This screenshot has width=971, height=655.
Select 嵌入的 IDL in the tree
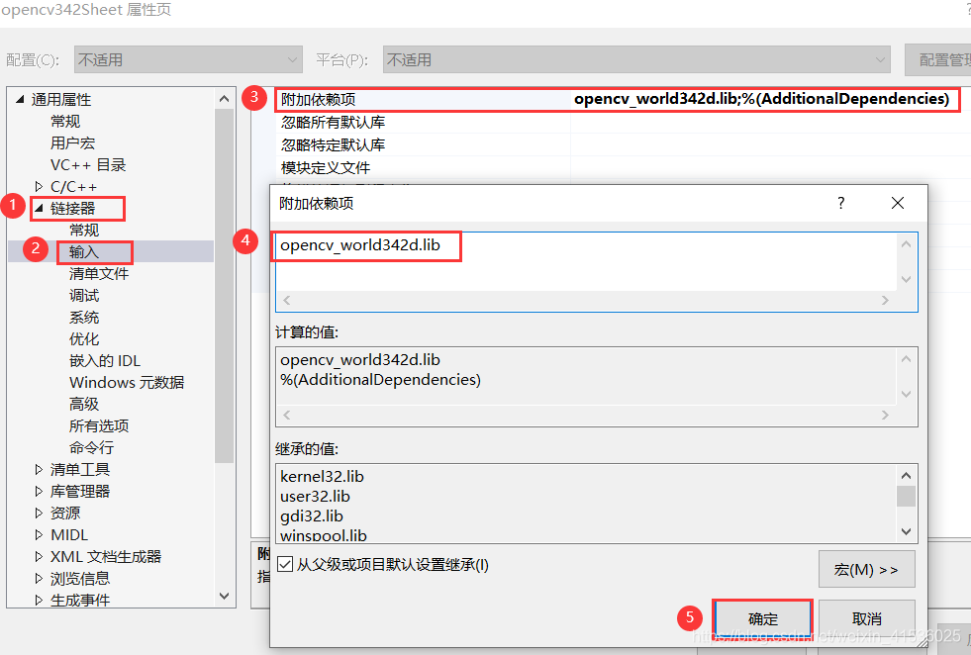[105, 360]
